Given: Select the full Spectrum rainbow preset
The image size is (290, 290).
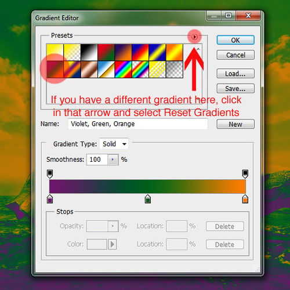Looking at the screenshot, I should point(123,70).
